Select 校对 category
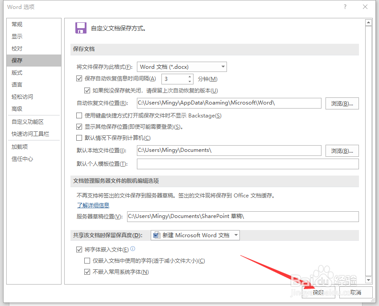This screenshot has height=306, width=379. point(34,48)
